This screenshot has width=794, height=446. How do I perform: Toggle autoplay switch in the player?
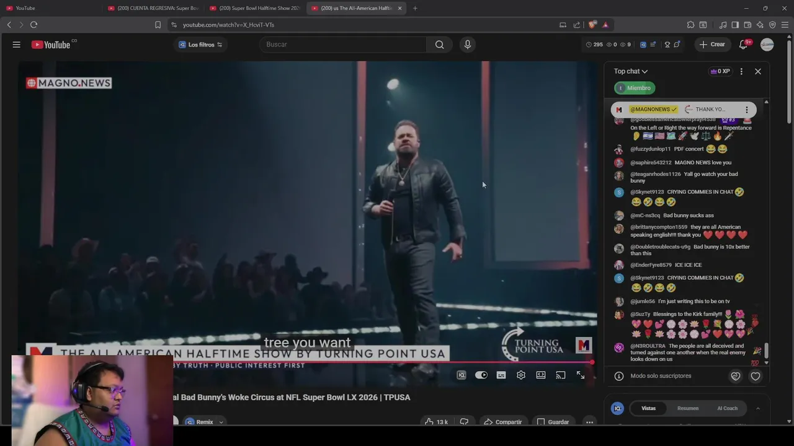pos(481,375)
